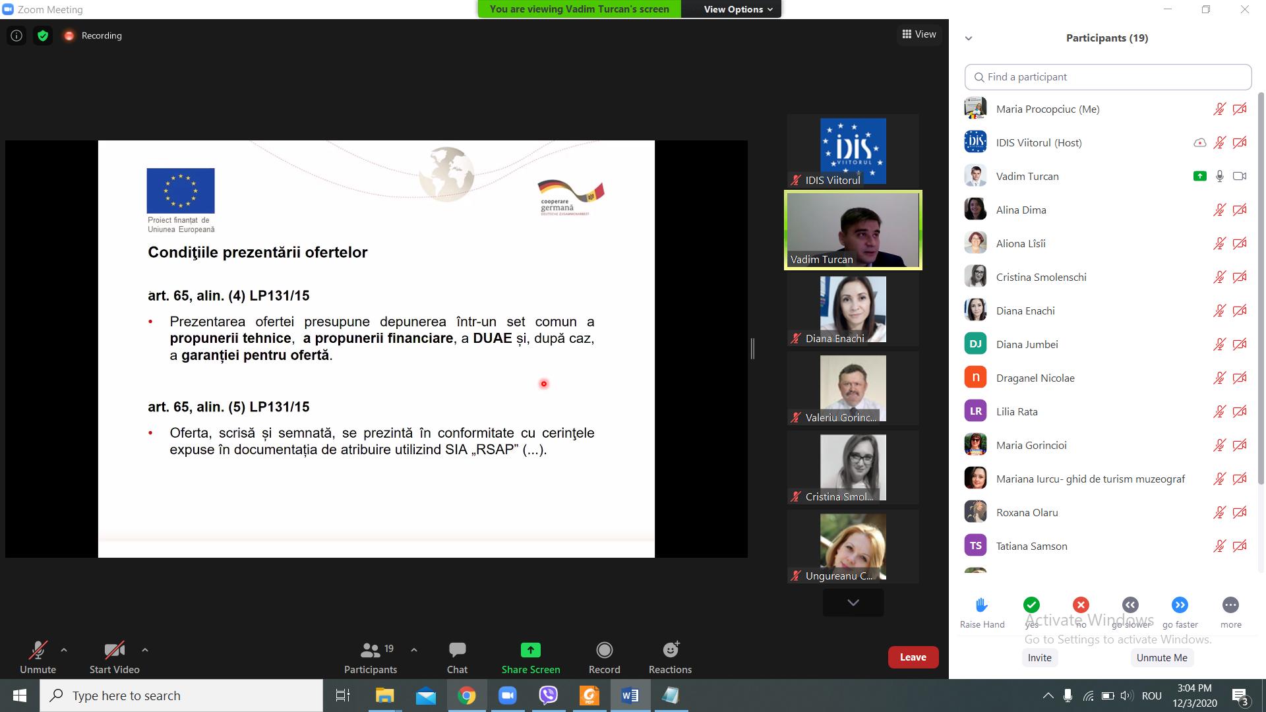Screen dimensions: 1266x712
Task: Select participant Aliona Lîsîi
Action: 1108,243
